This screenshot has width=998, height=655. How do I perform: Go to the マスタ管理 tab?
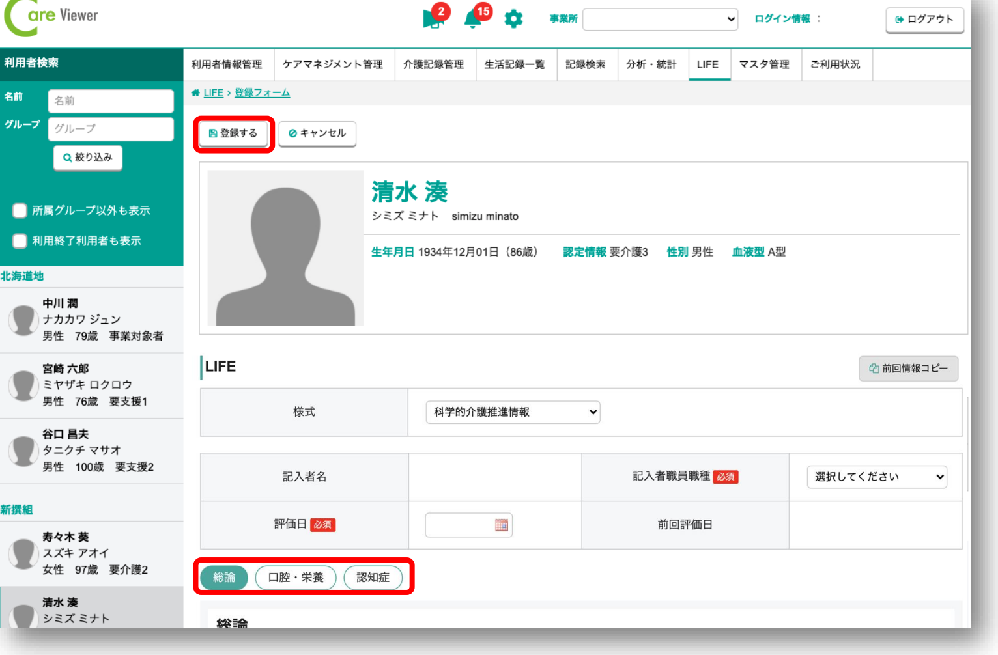click(763, 64)
